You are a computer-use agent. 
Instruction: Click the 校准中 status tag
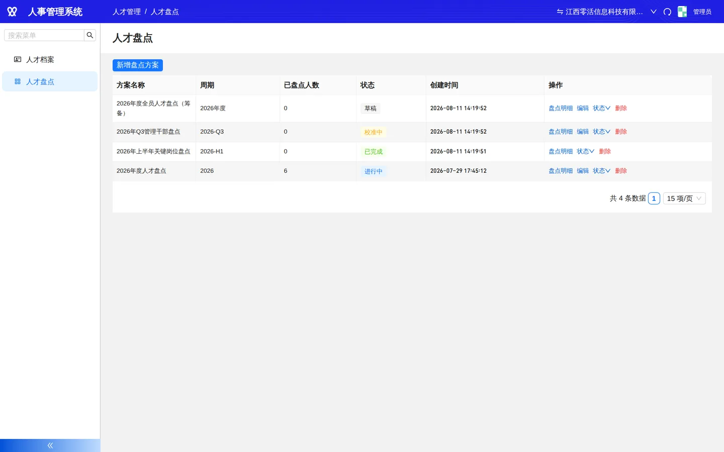[x=374, y=132]
